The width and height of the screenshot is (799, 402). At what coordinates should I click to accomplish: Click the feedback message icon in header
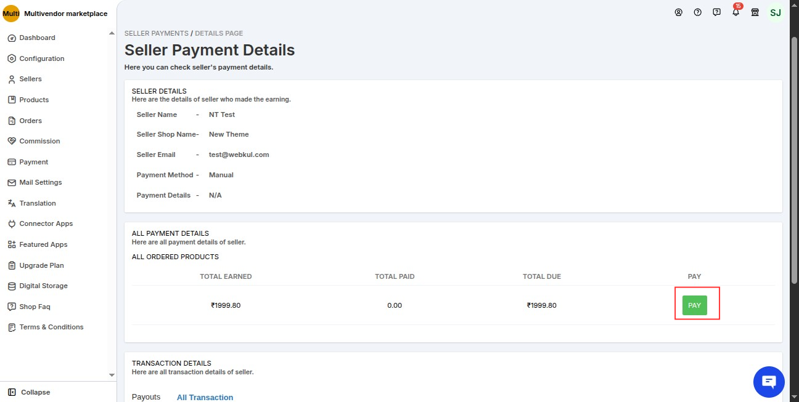[x=716, y=12]
